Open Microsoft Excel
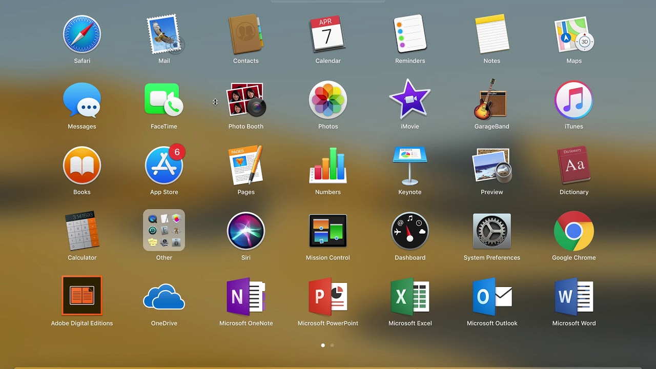The width and height of the screenshot is (656, 369). 410,297
